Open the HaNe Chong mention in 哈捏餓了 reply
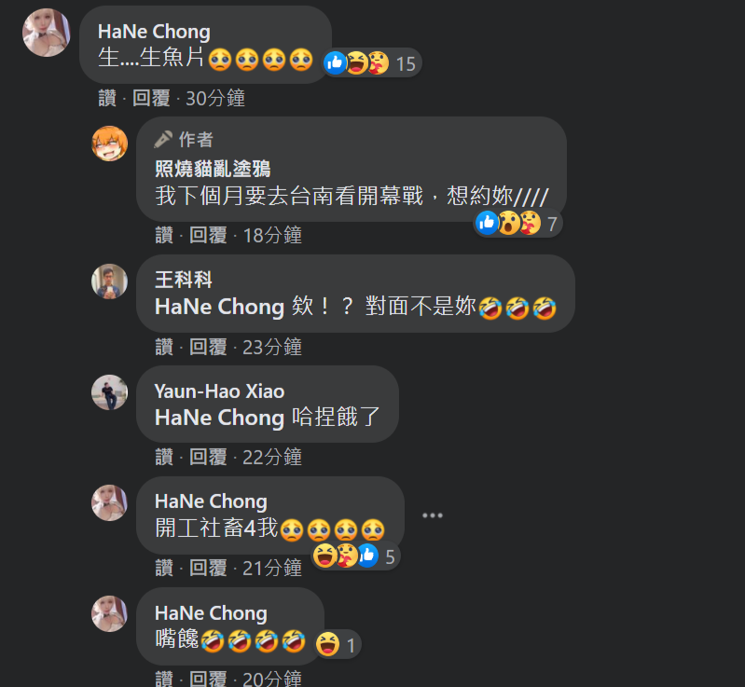This screenshot has width=745, height=687. pos(219,418)
